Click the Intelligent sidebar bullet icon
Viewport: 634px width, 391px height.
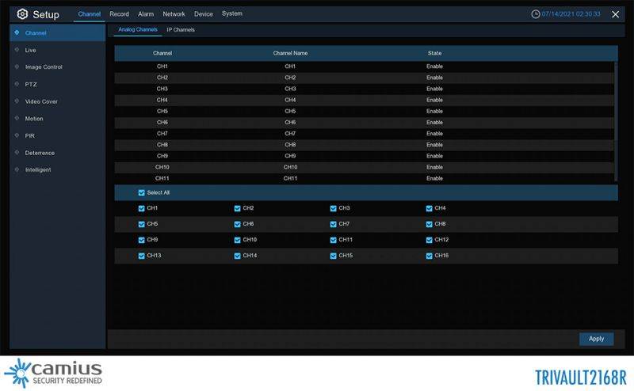[x=17, y=169]
